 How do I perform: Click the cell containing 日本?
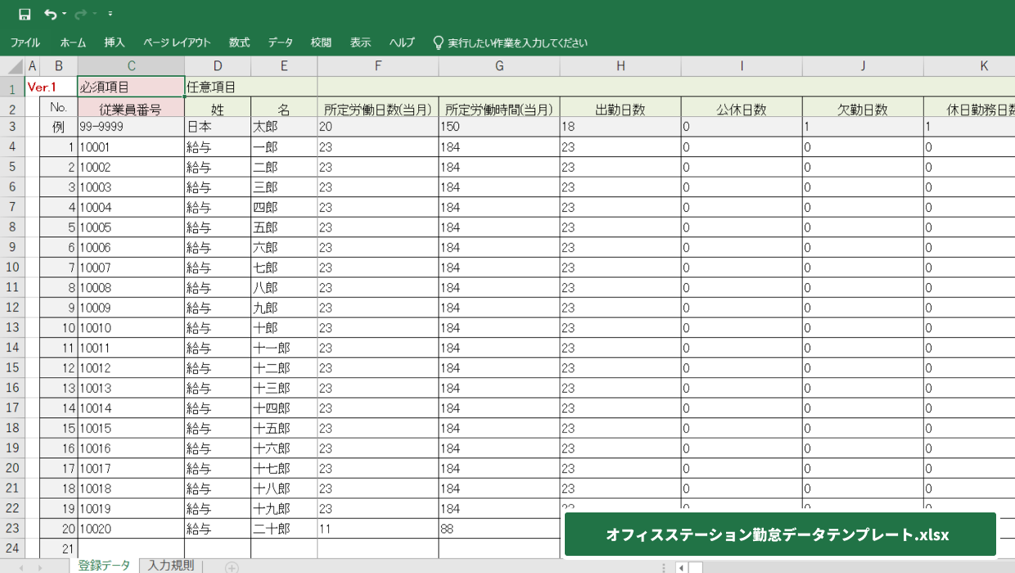[x=218, y=127]
